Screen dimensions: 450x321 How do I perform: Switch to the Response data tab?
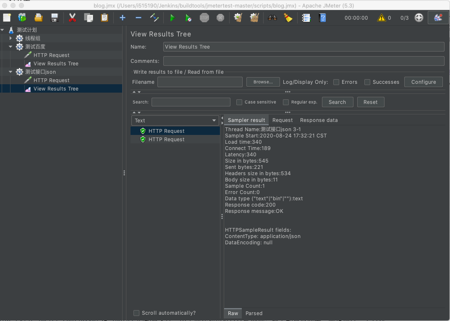(319, 120)
